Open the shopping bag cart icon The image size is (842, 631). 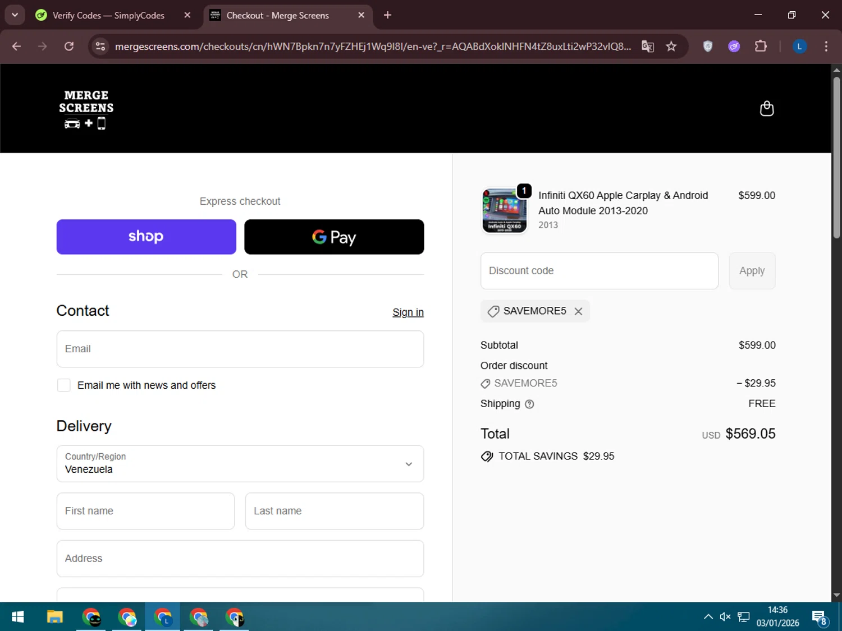766,108
